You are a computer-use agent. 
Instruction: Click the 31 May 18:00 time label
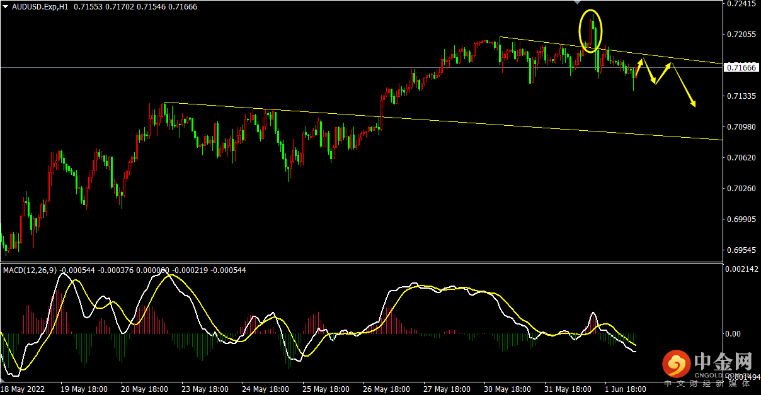pyautogui.click(x=568, y=389)
